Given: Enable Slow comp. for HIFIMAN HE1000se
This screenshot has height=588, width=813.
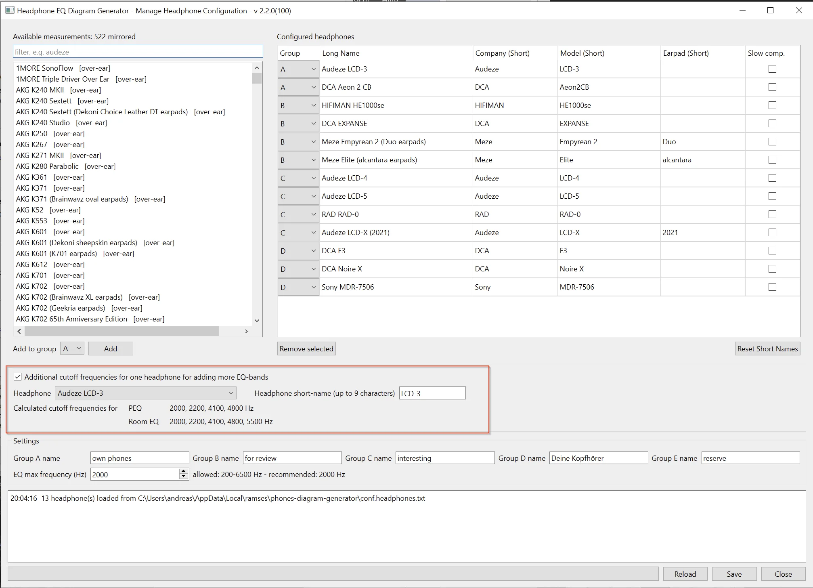Looking at the screenshot, I should coord(772,105).
